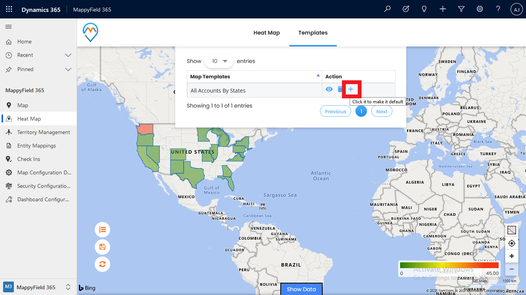Viewport: 526px width, 295px height.
Task: Open Entity Mappings in sidebar
Action: click(x=38, y=146)
